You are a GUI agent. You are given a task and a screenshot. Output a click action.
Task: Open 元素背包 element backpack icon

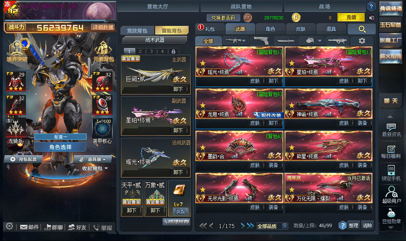pos(103,51)
